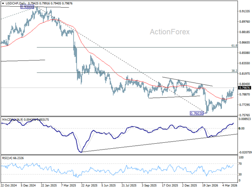Click the 22 Jan 2025 date label
252x189 pixels.
[x=49, y=186]
